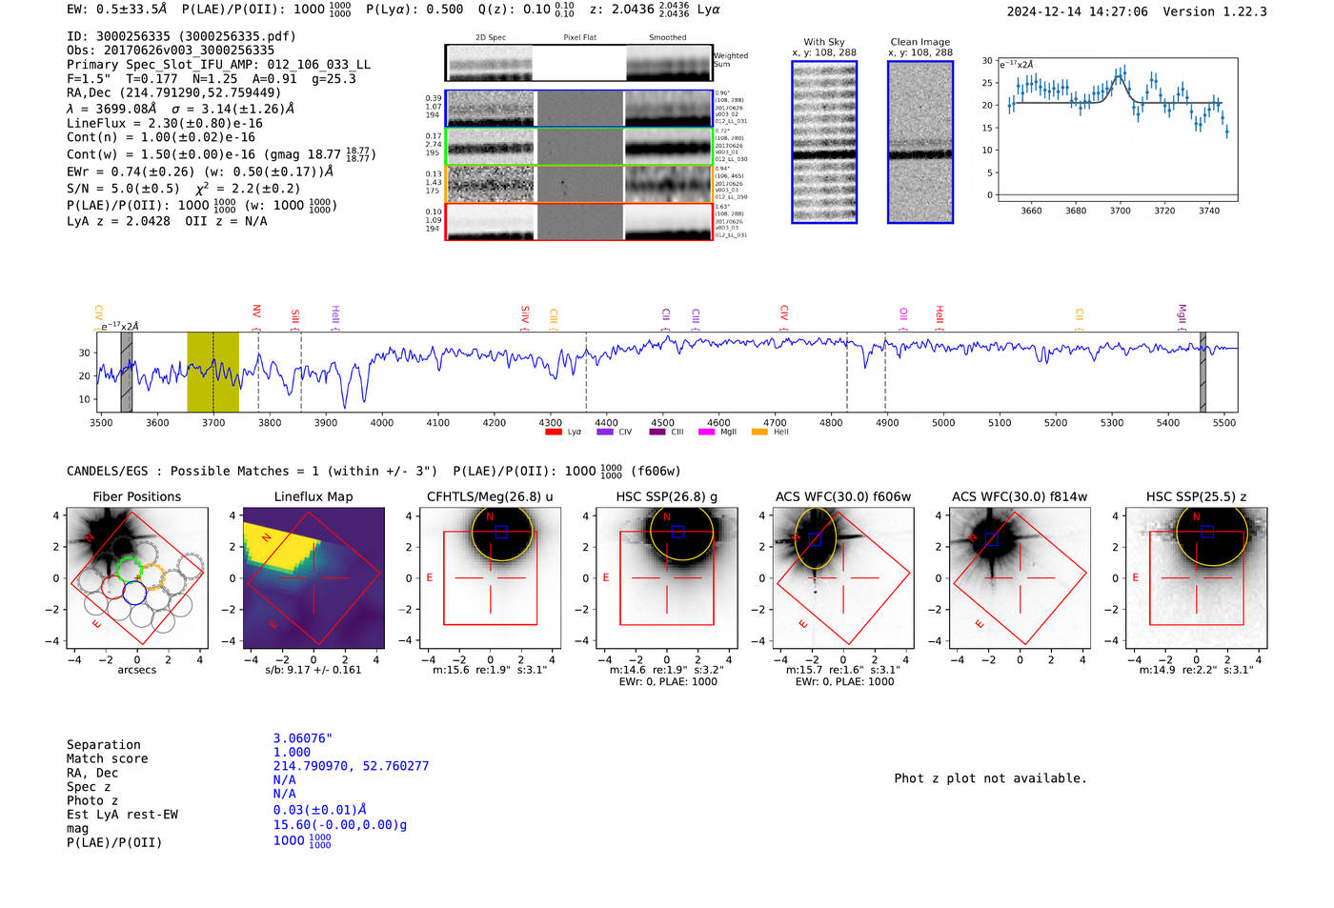Click the dark purple CIII legend swatch
This screenshot has height=908, width=1334.
657,432
